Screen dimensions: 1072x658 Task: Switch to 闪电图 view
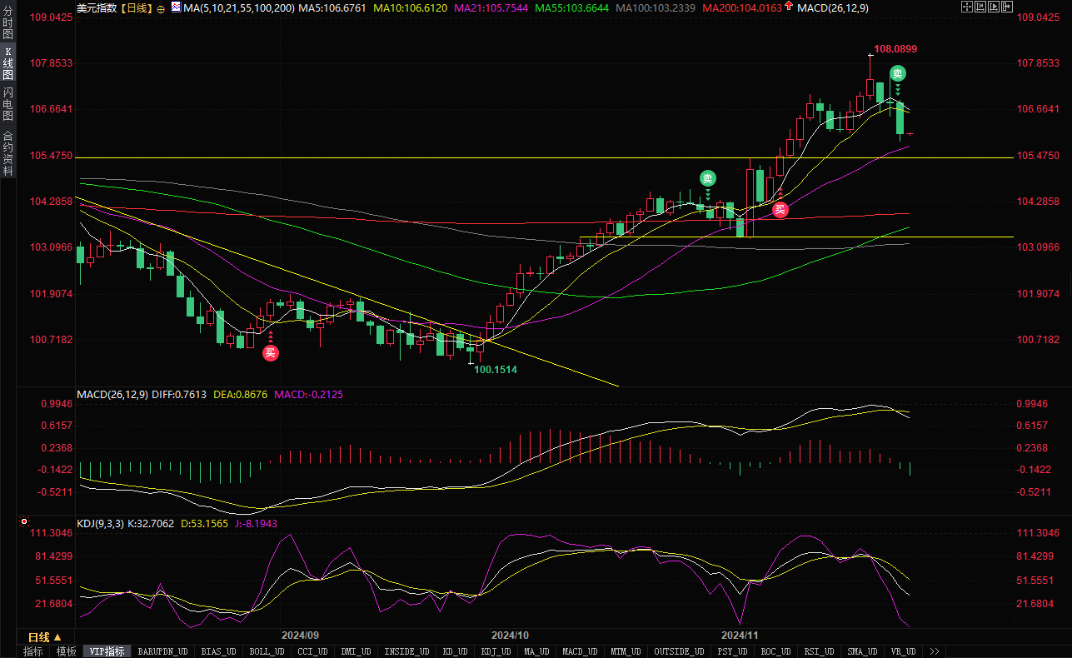click(x=7, y=103)
